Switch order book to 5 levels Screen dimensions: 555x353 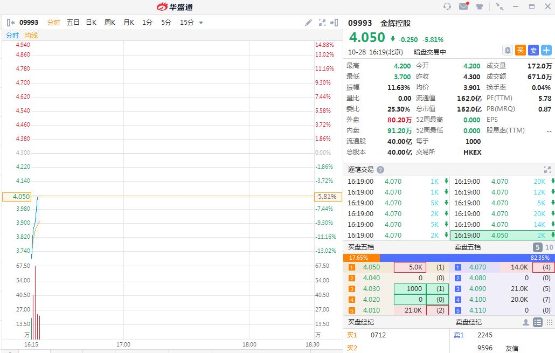[537, 247]
